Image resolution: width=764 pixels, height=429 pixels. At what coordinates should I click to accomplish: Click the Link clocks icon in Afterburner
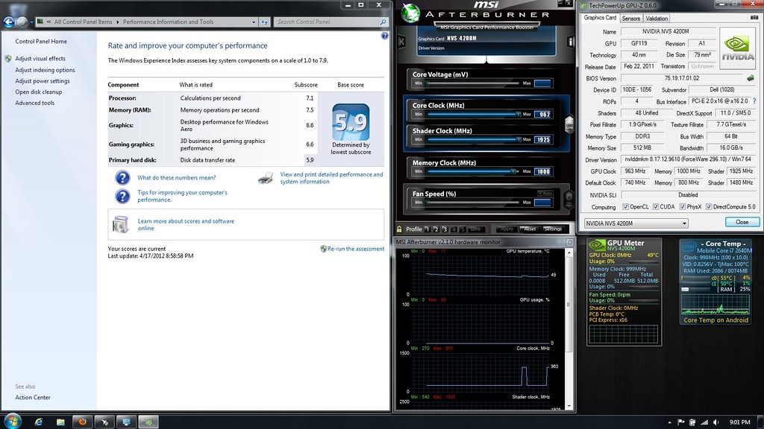pyautogui.click(x=569, y=124)
